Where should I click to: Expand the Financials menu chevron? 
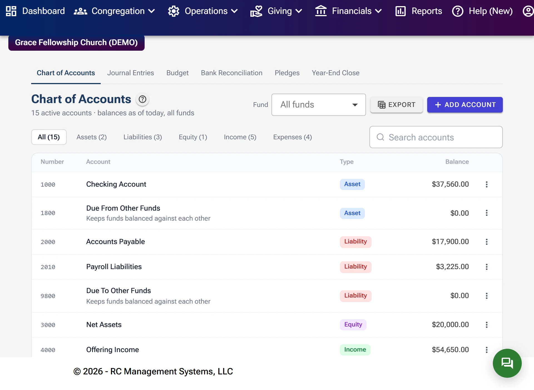pyautogui.click(x=378, y=11)
